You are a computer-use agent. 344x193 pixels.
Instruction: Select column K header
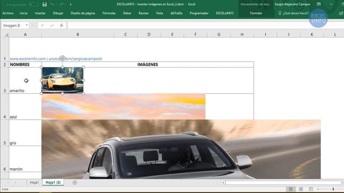click(x=312, y=34)
